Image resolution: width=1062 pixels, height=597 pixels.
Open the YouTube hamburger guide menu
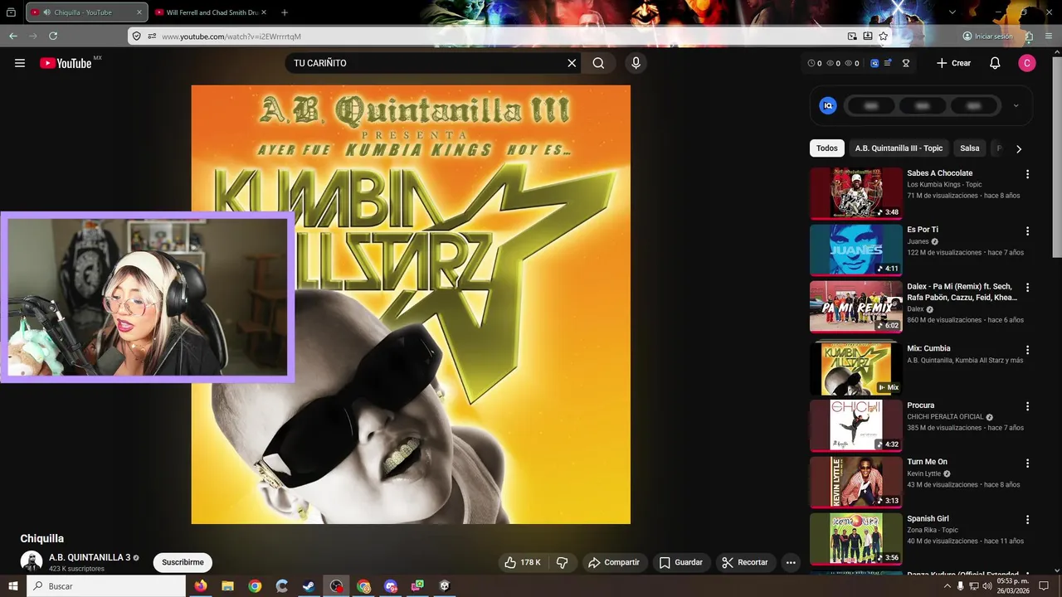[20, 63]
